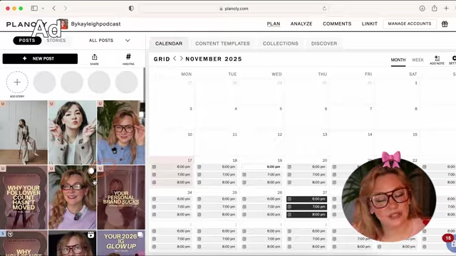
Task: Click the highlighted 7:00 pm slot on Thursday 27
Action: coord(307,207)
